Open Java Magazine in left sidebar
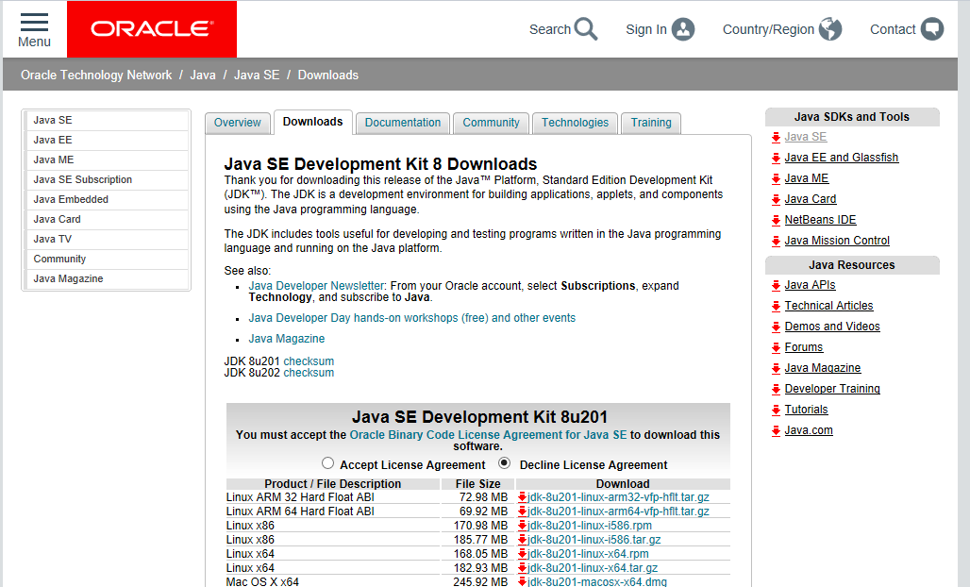970x587 pixels. click(107, 278)
